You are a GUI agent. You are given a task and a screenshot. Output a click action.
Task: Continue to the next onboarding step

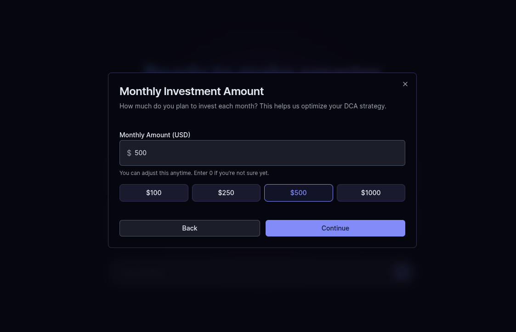pos(335,228)
